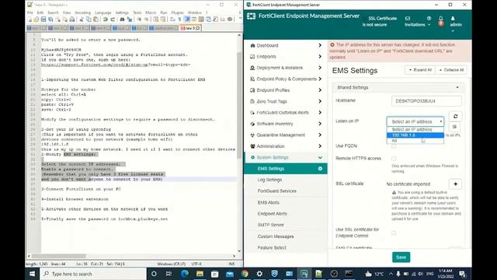Click the New file icon in Notepad++ toolbar
Image resolution: width=497 pixels, height=280 pixels.
pyautogui.click(x=30, y=19)
